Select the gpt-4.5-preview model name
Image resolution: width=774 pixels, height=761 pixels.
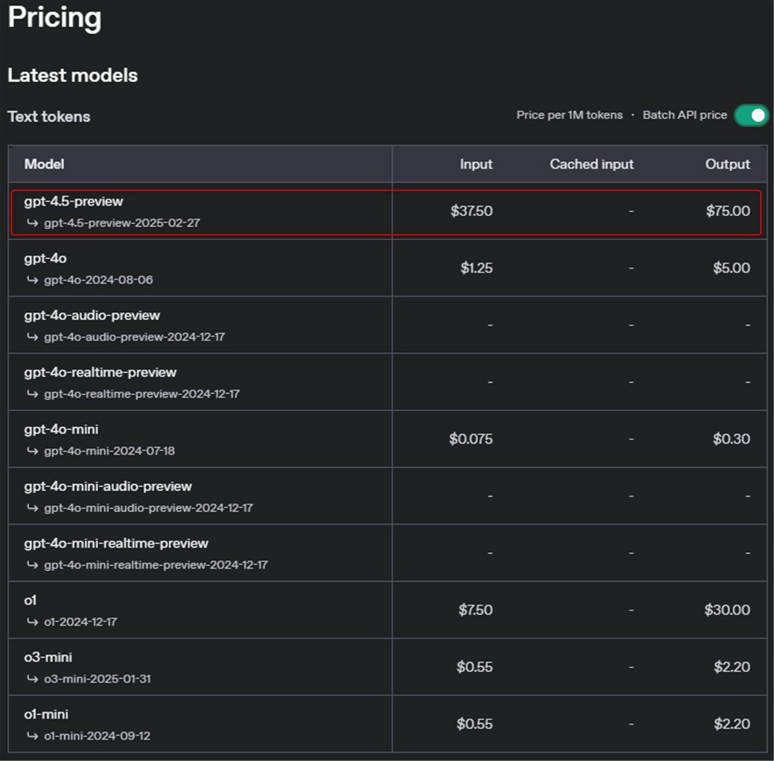pyautogui.click(x=74, y=201)
